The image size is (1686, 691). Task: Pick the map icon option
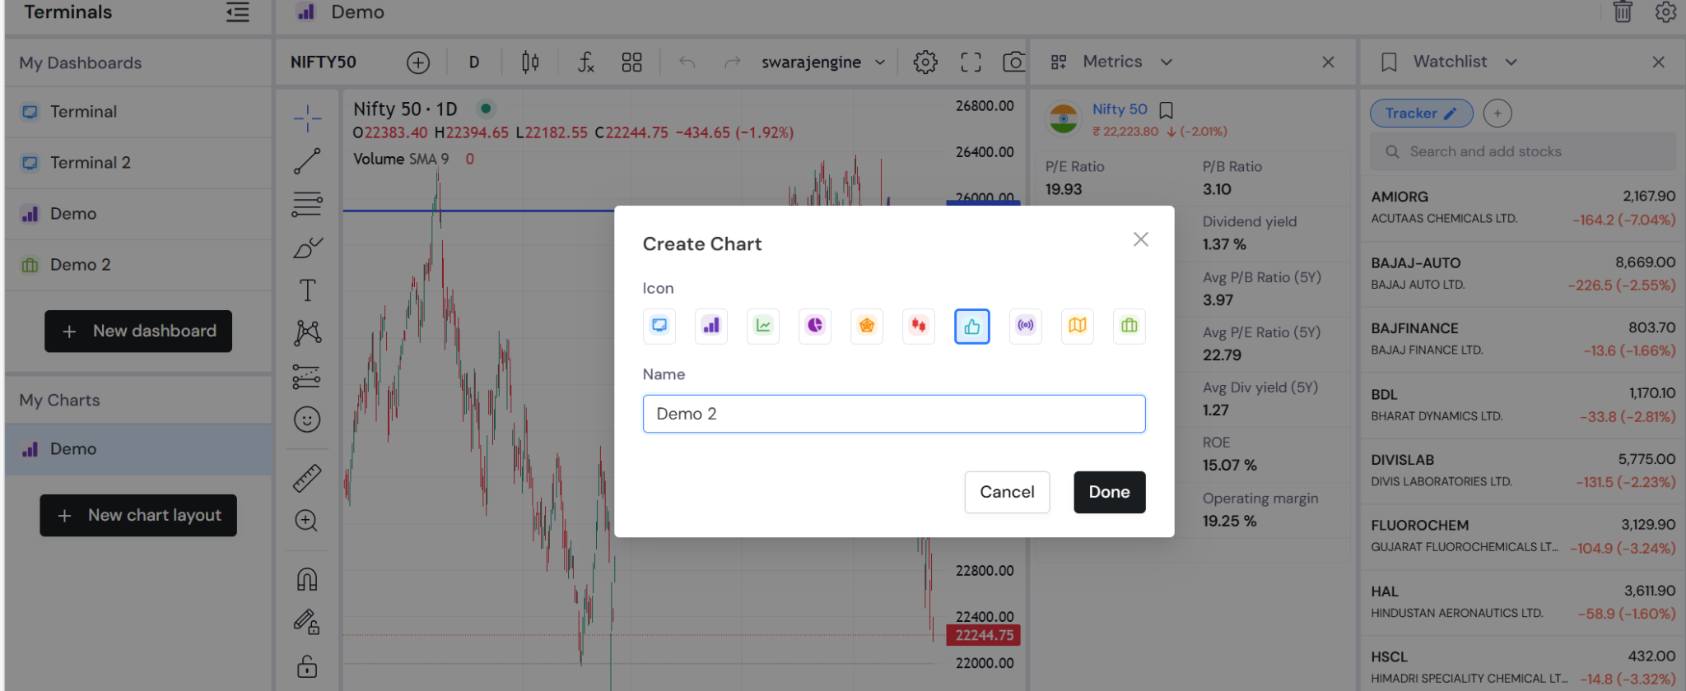coord(1078,326)
